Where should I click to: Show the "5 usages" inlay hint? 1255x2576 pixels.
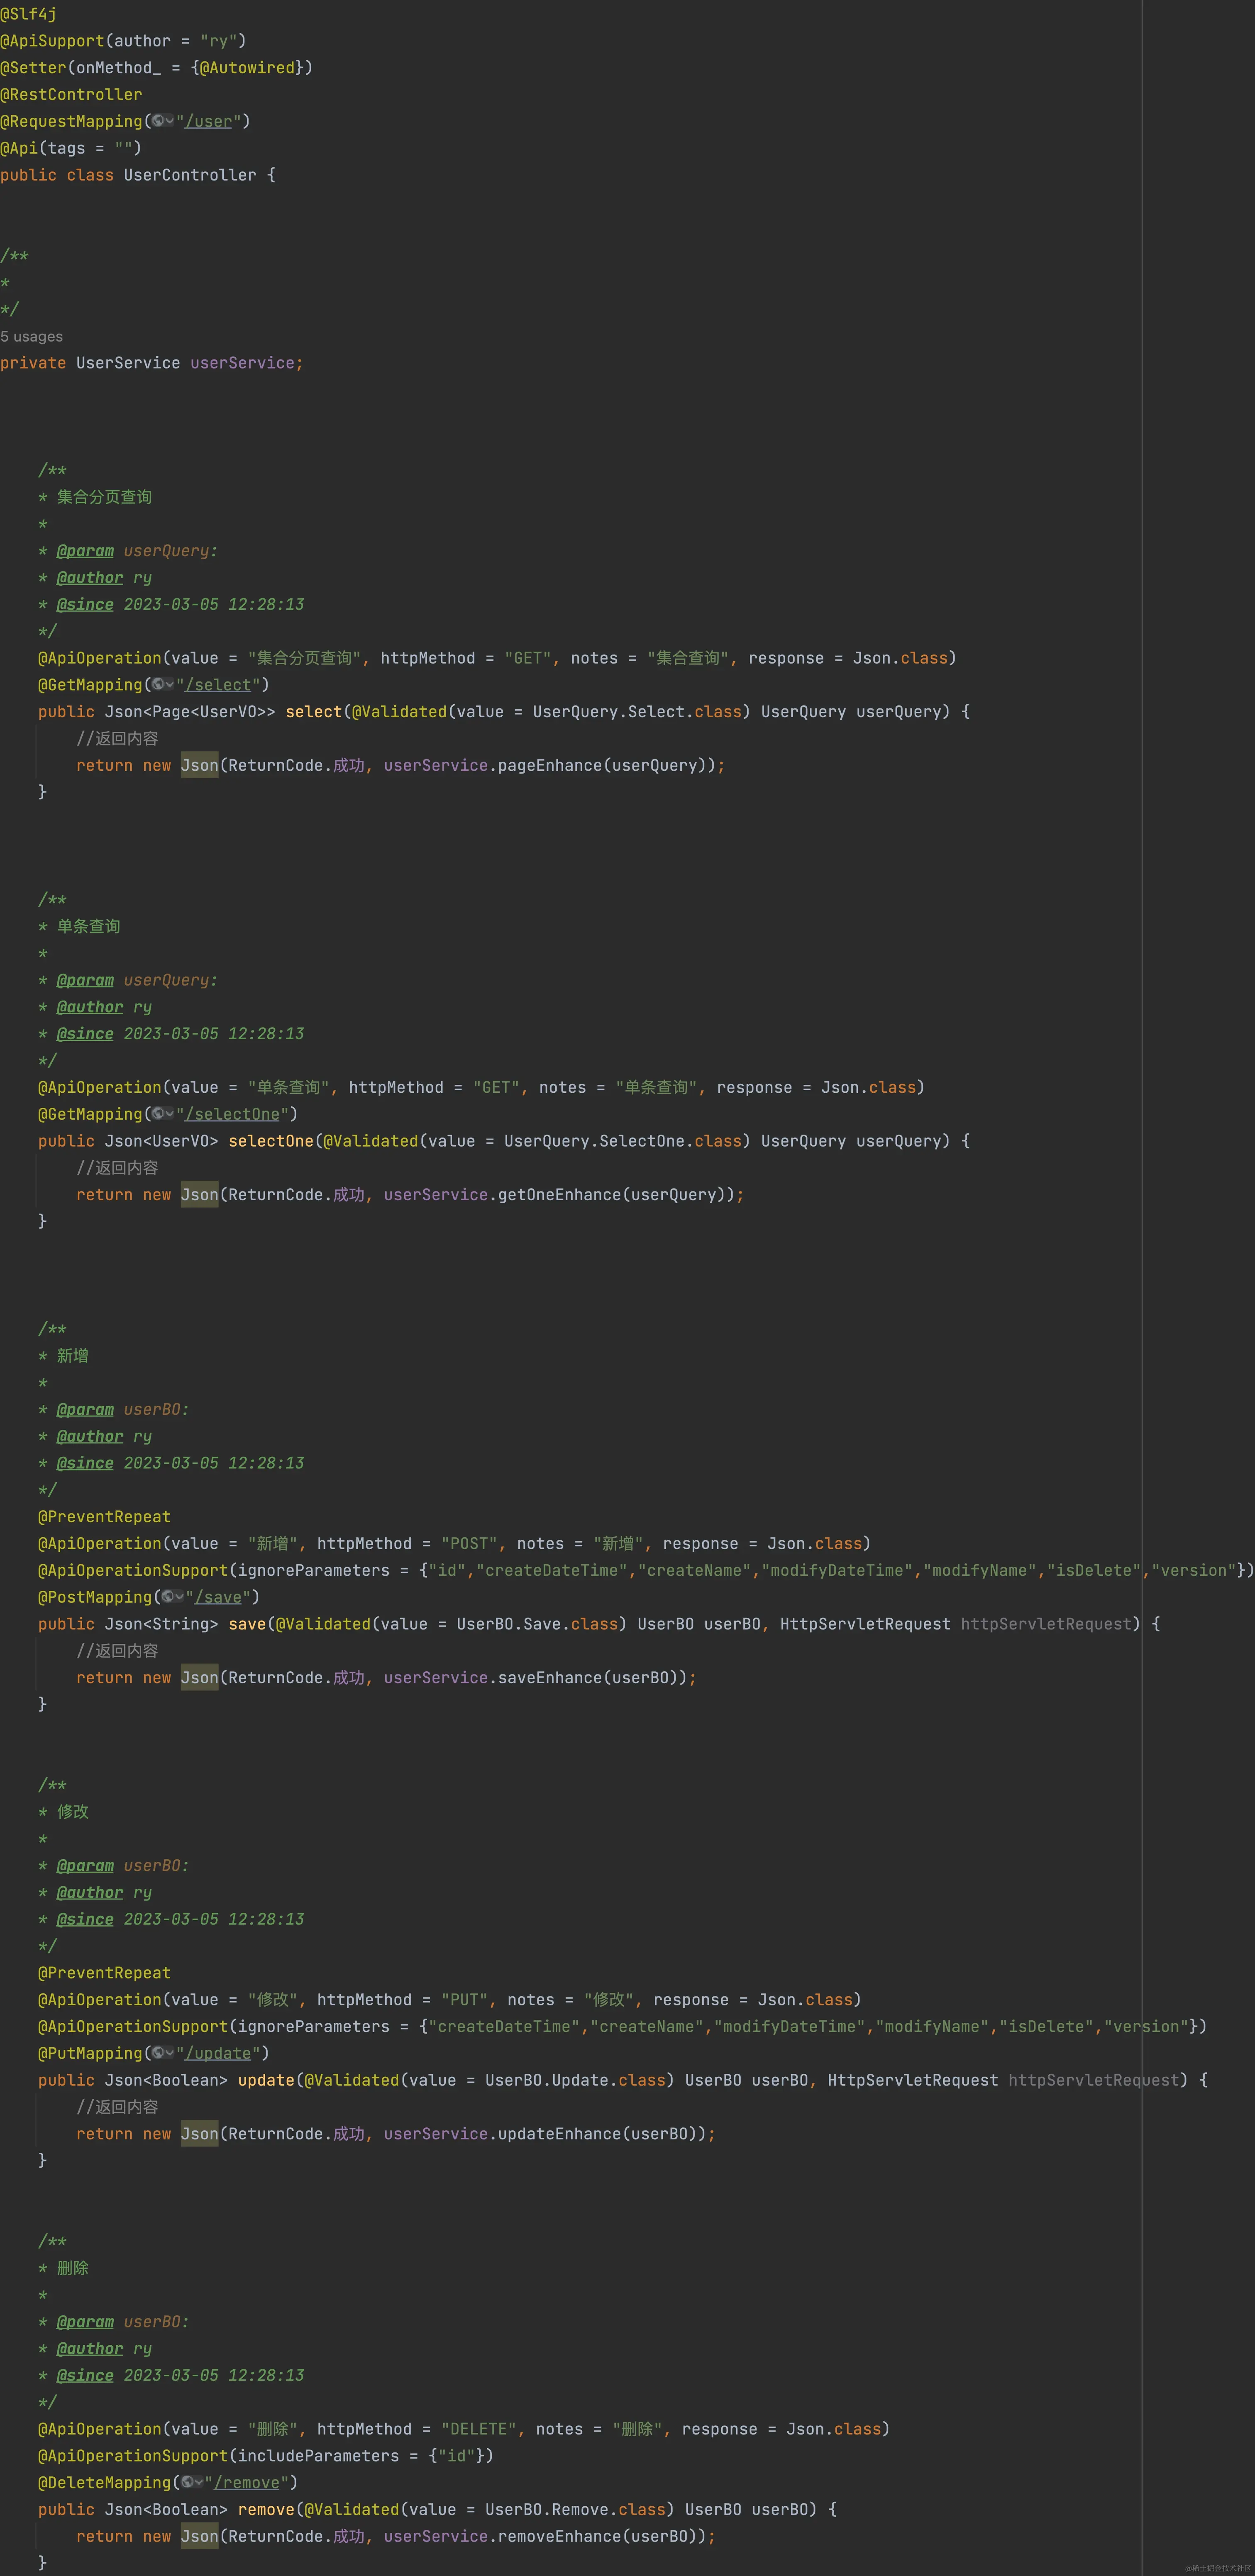coord(31,337)
